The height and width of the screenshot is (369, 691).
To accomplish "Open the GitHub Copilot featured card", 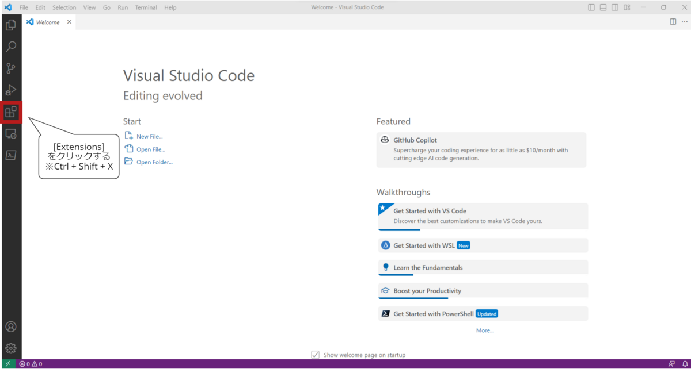I will [481, 149].
